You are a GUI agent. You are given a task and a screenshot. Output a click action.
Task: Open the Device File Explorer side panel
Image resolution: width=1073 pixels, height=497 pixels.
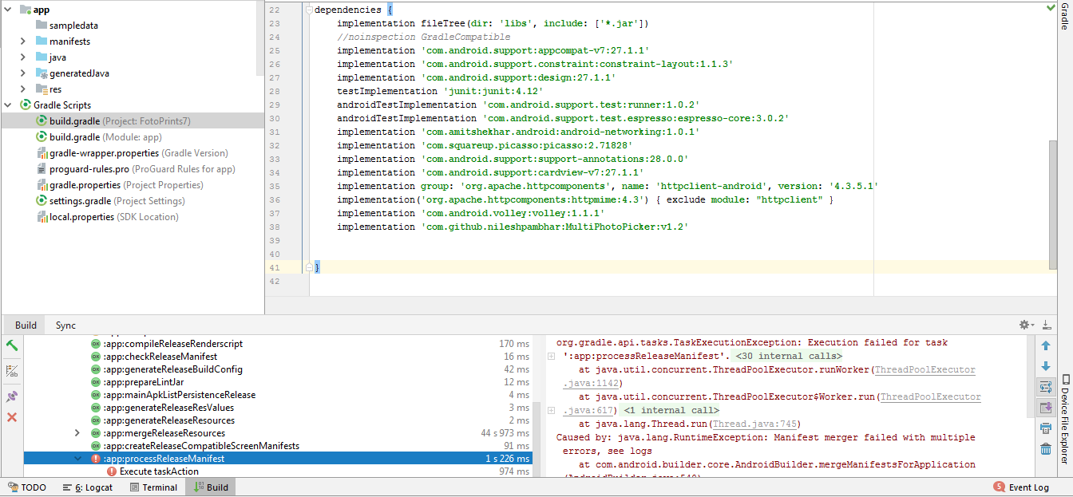(x=1065, y=419)
